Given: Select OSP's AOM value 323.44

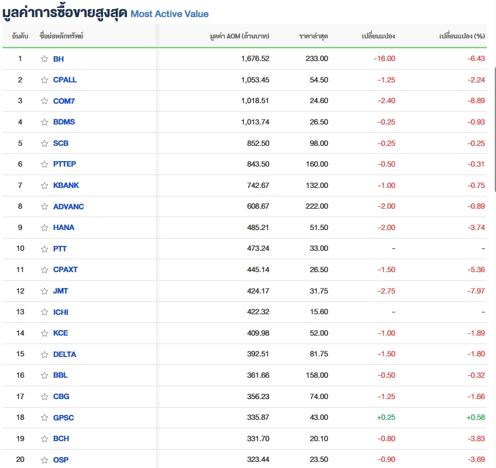Looking at the screenshot, I should (258, 459).
